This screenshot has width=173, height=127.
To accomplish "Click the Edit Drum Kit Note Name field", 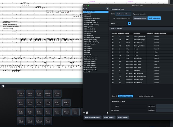I will point(133,106).
